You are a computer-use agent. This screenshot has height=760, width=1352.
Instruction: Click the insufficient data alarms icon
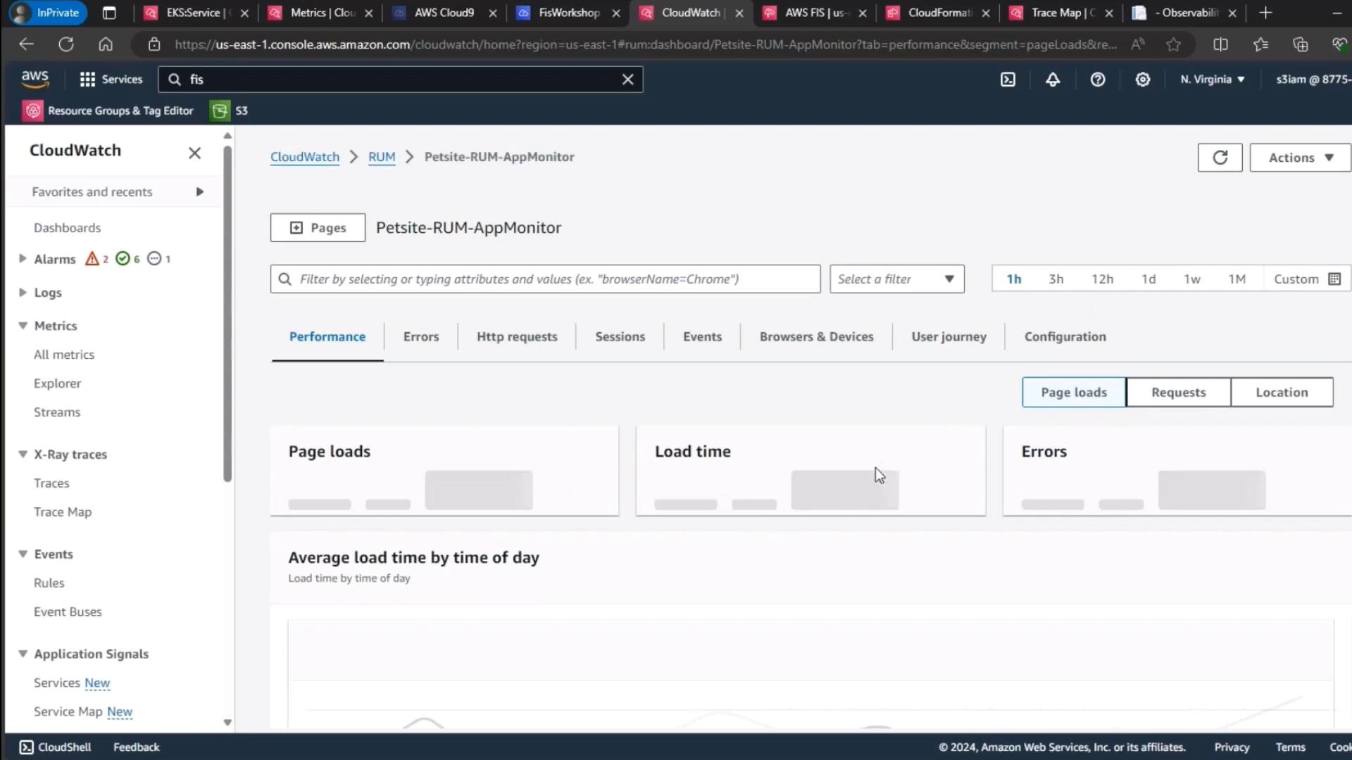[154, 259]
